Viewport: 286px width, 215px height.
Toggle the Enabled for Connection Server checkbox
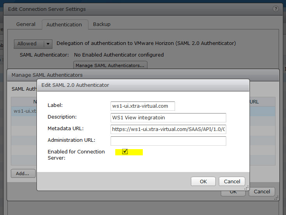click(x=125, y=151)
